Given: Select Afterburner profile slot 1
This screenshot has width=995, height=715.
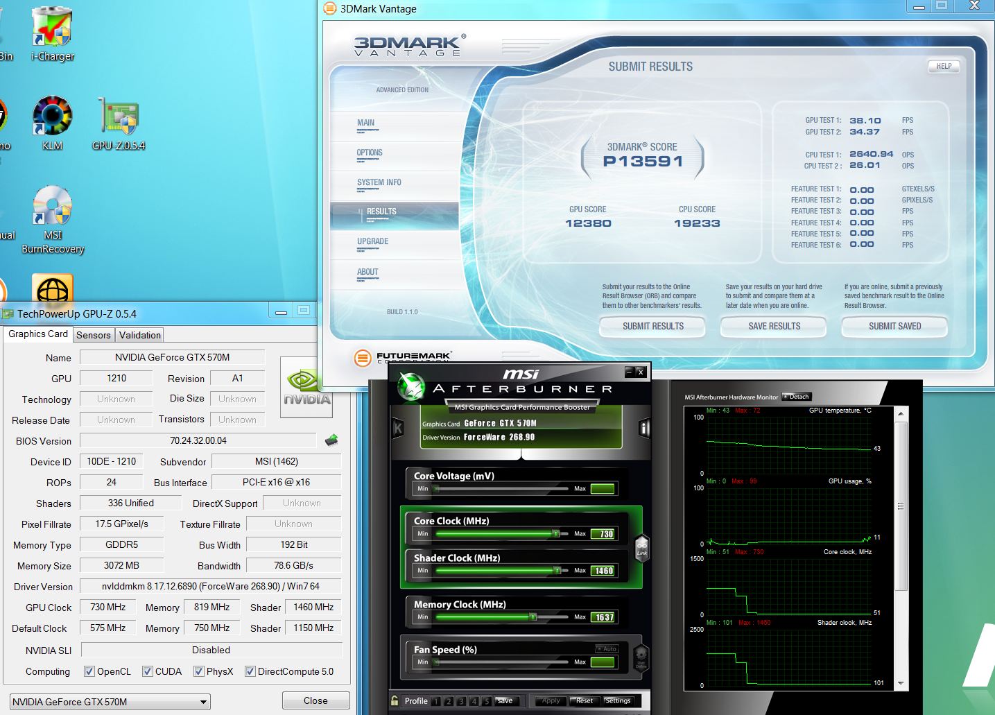Looking at the screenshot, I should 435,701.
